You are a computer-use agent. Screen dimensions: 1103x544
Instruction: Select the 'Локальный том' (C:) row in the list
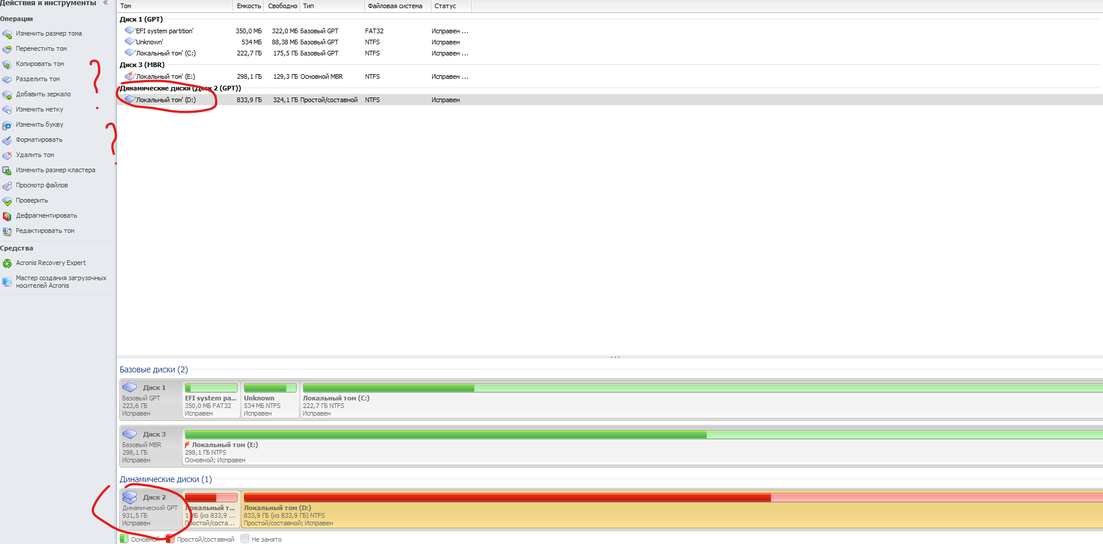[610, 53]
